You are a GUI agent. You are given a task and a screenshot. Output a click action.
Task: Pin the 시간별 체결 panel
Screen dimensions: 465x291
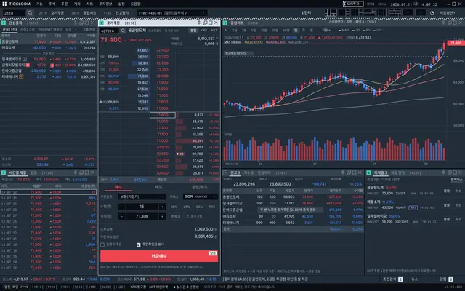76,172
